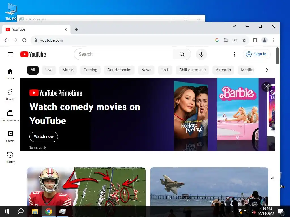
Task: Click the network tray icon
Action: point(247,212)
